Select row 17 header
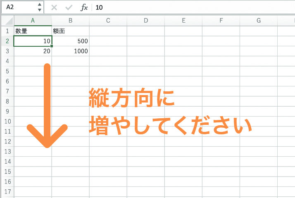 tap(7, 192)
